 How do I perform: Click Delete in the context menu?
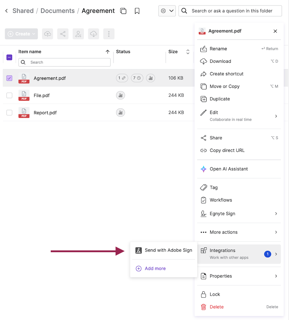pyautogui.click(x=239, y=307)
